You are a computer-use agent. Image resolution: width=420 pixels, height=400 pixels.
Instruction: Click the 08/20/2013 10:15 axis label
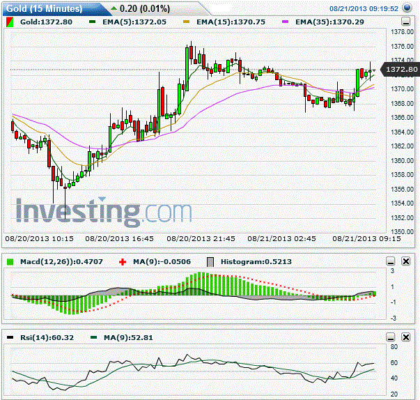40,239
